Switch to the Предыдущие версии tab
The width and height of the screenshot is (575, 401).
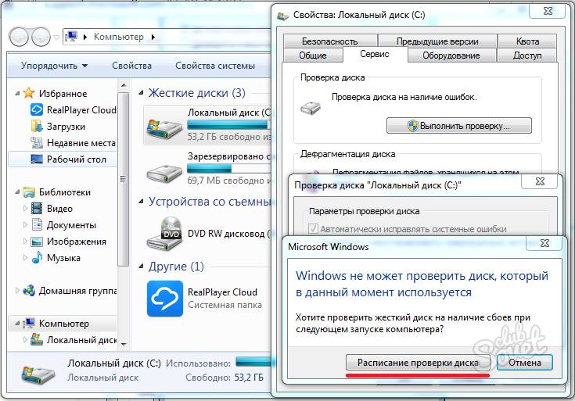[x=437, y=41]
